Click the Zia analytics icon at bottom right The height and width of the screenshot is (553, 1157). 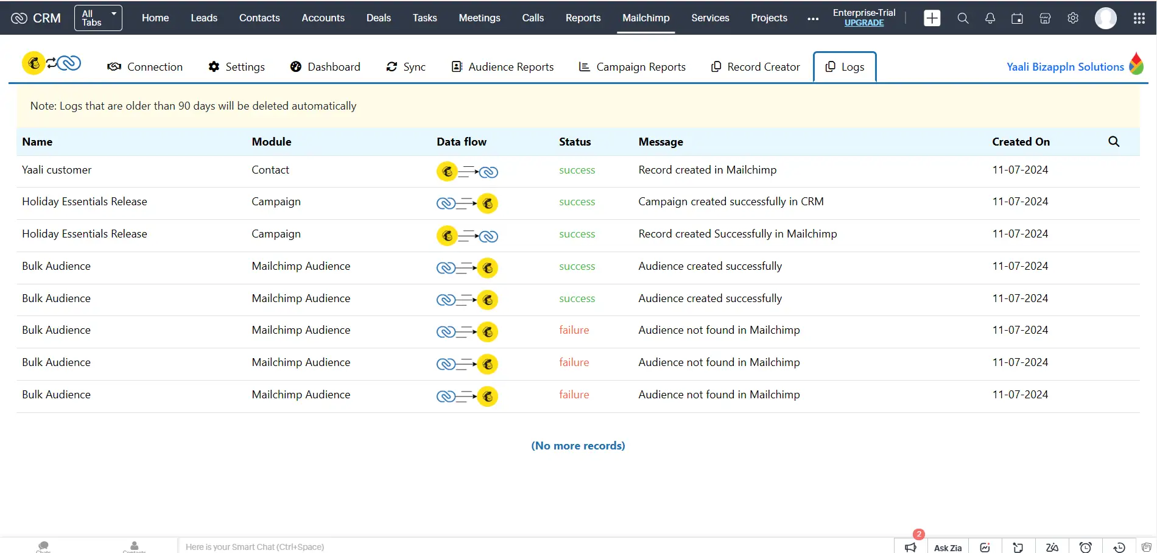[x=985, y=547]
